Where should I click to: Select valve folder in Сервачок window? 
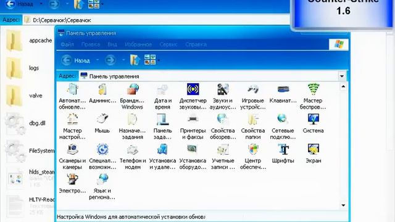(24, 96)
